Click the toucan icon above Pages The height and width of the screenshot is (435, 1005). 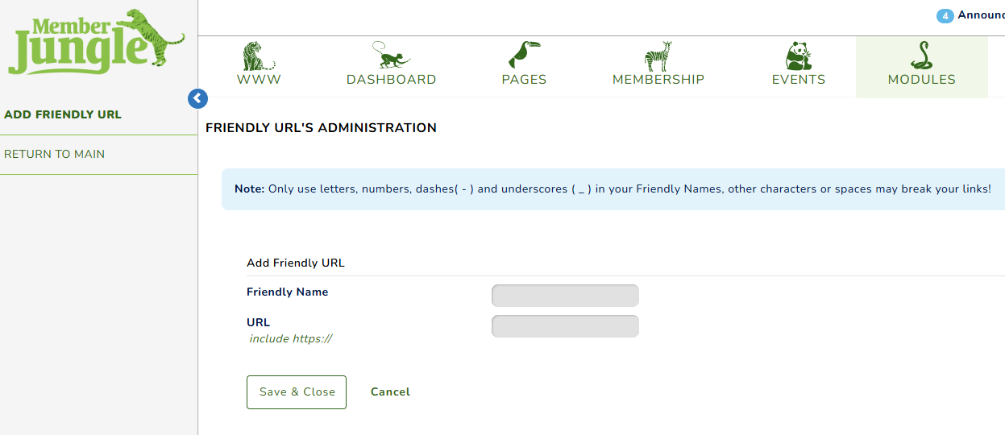click(524, 56)
